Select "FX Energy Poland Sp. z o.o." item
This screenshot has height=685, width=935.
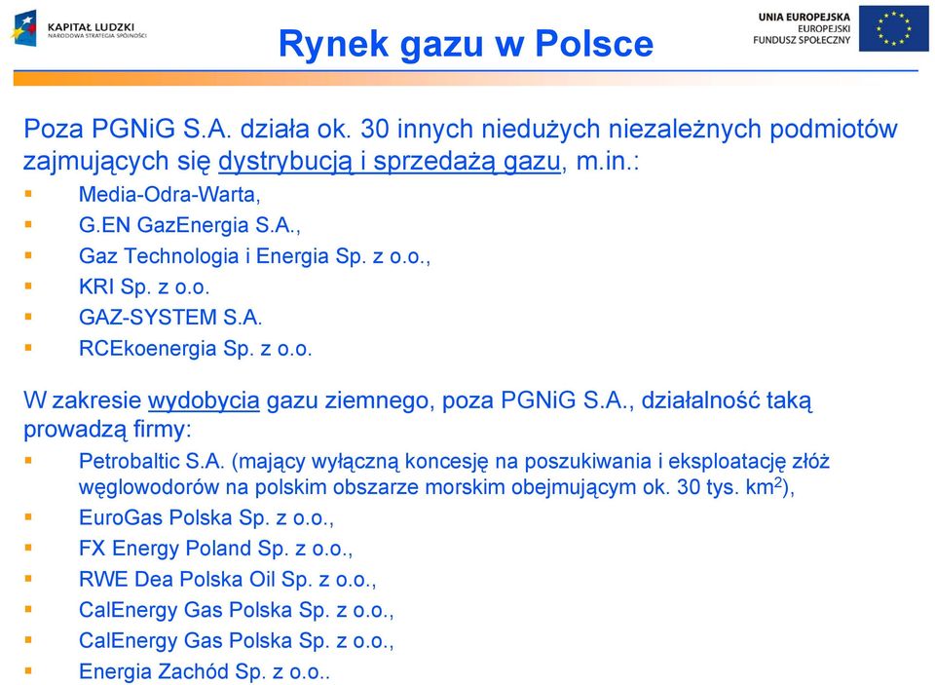click(x=215, y=549)
